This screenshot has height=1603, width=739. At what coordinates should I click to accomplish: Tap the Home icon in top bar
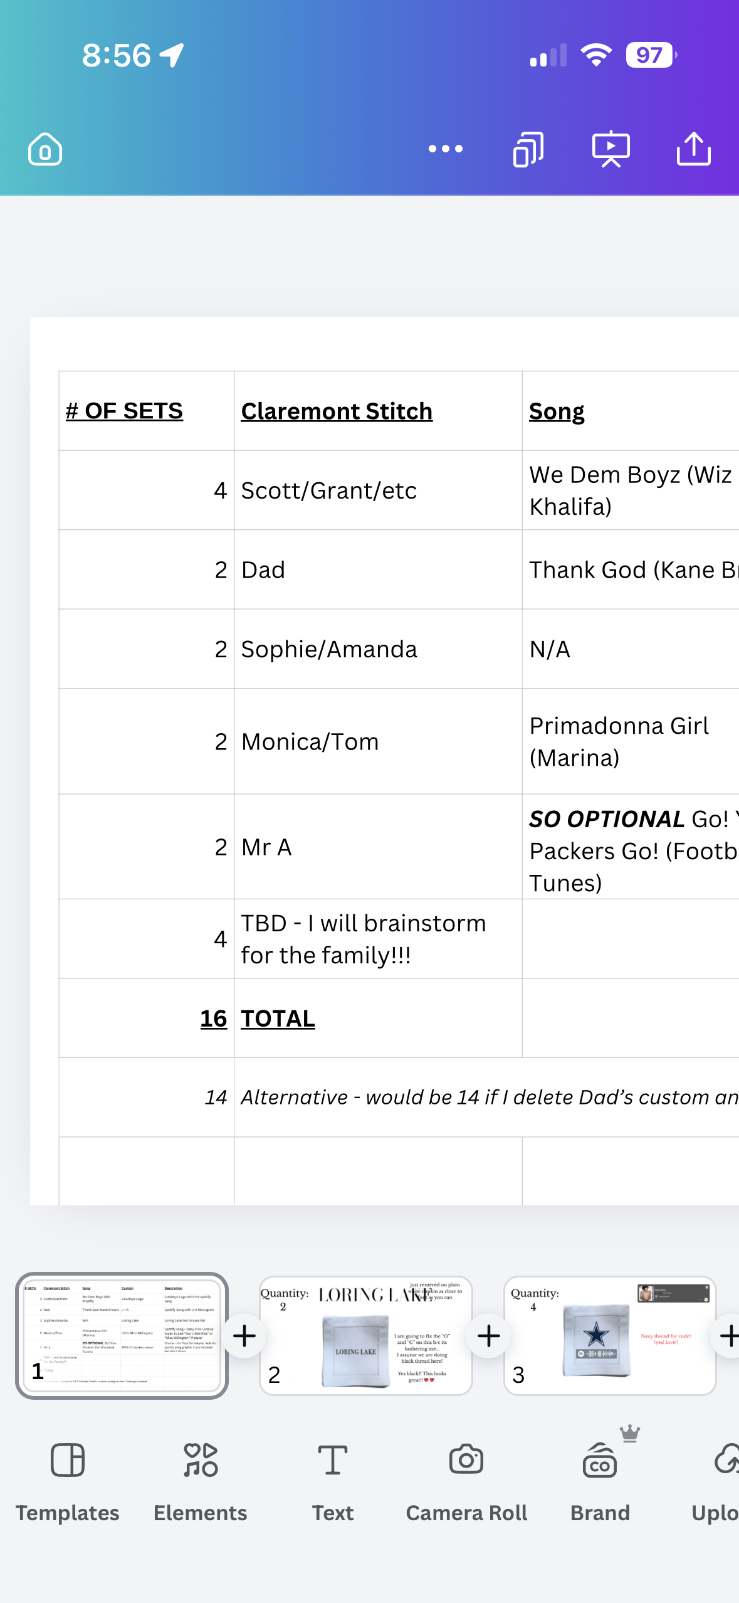[x=45, y=149]
